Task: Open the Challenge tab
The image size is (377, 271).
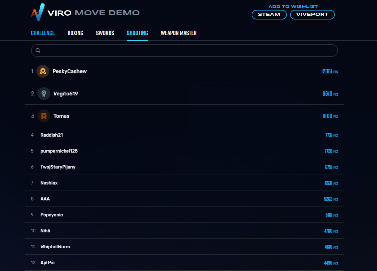Action: [x=43, y=33]
